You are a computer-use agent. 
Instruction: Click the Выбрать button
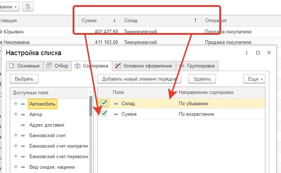click(24, 79)
